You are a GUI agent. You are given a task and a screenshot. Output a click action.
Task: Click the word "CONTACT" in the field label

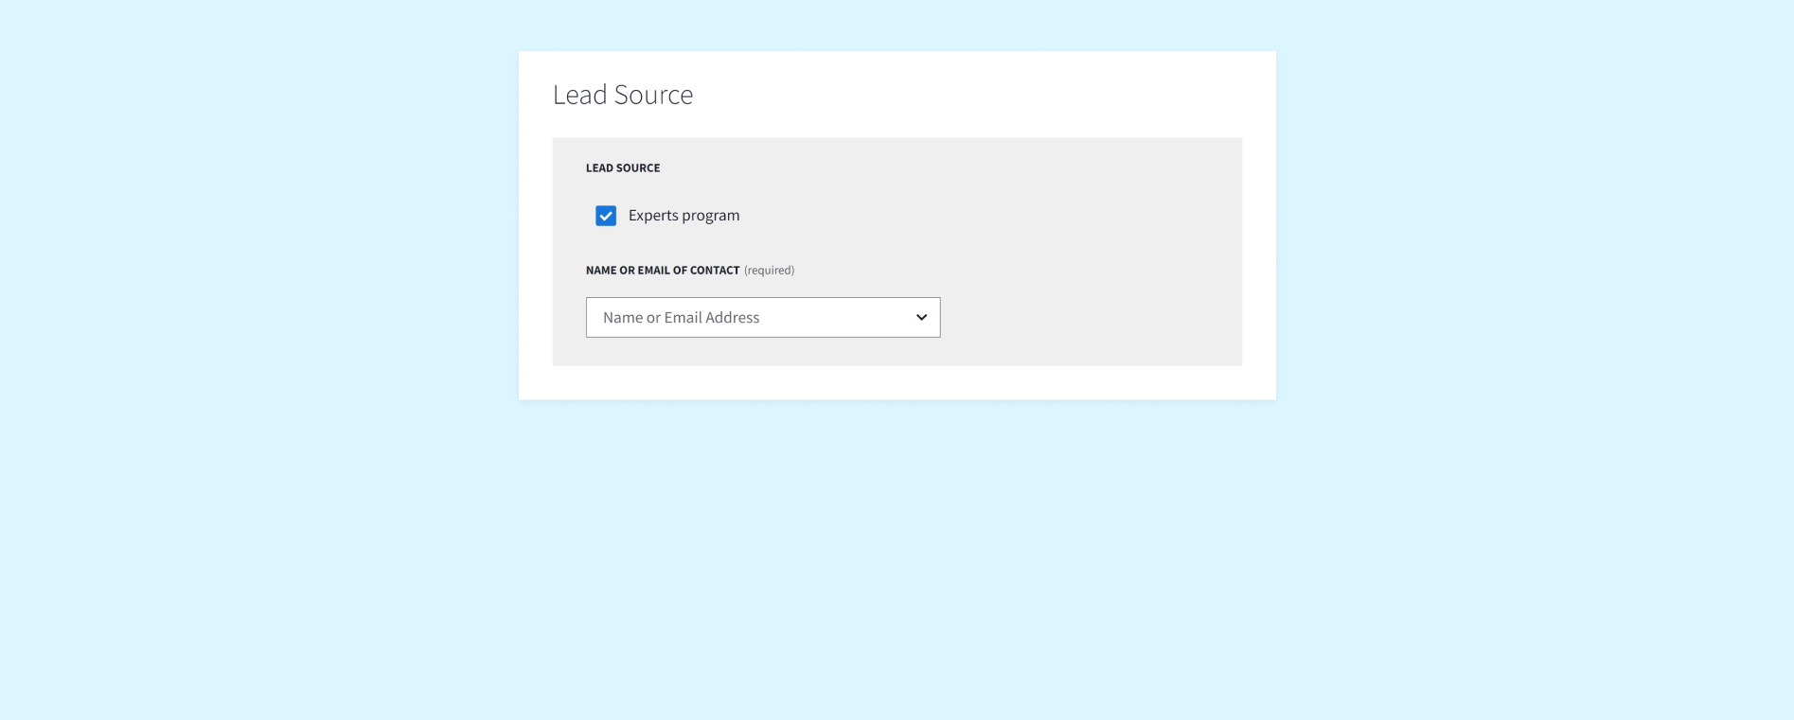point(715,271)
